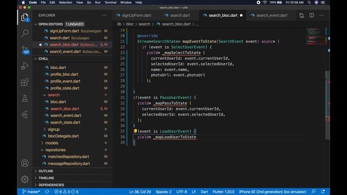The height and width of the screenshot is (195, 347).
Task: Expand the signup folder
Action: coord(44,129)
